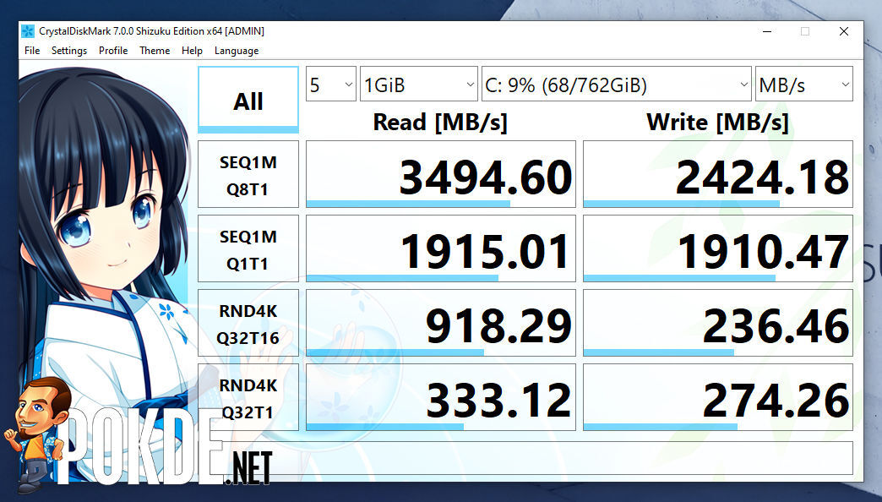Minimize the CrystalDiskMark window
Viewport: 882px width, 502px height.
pyautogui.click(x=768, y=31)
